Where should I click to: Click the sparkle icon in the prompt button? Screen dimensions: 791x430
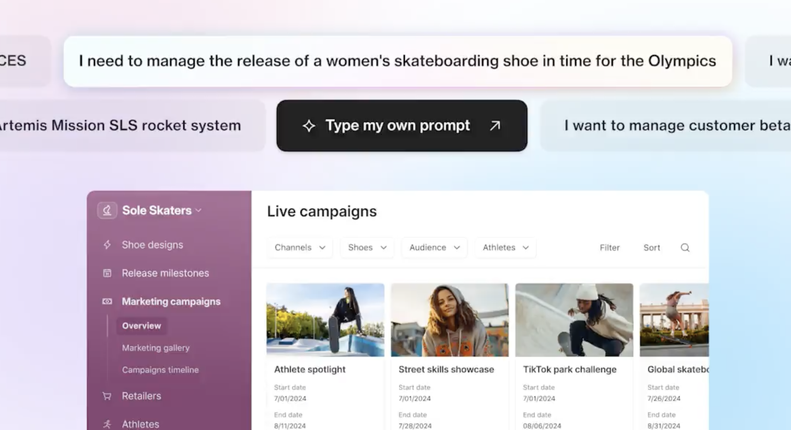309,126
